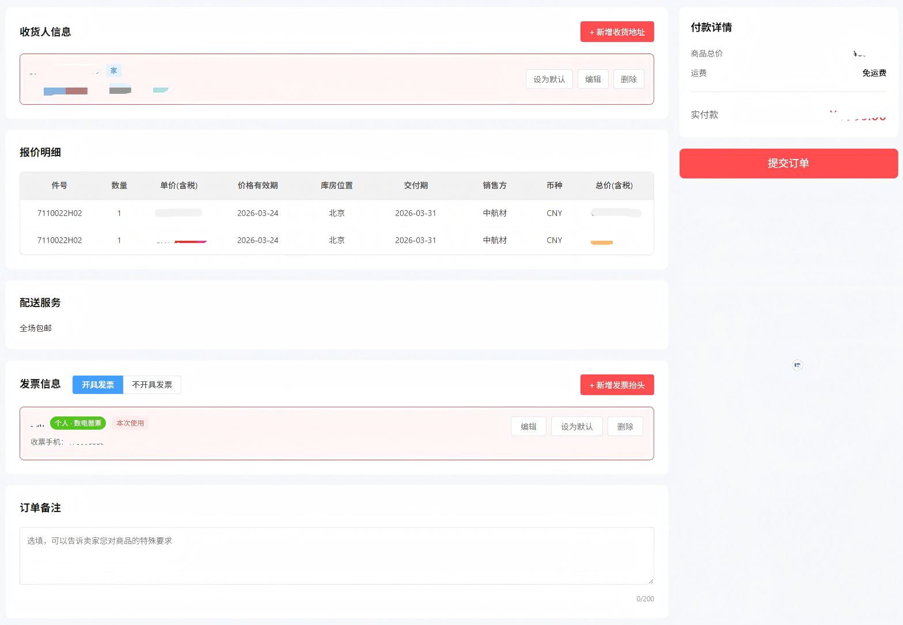Delete the invoice title entry
The height and width of the screenshot is (625, 903).
coord(625,426)
